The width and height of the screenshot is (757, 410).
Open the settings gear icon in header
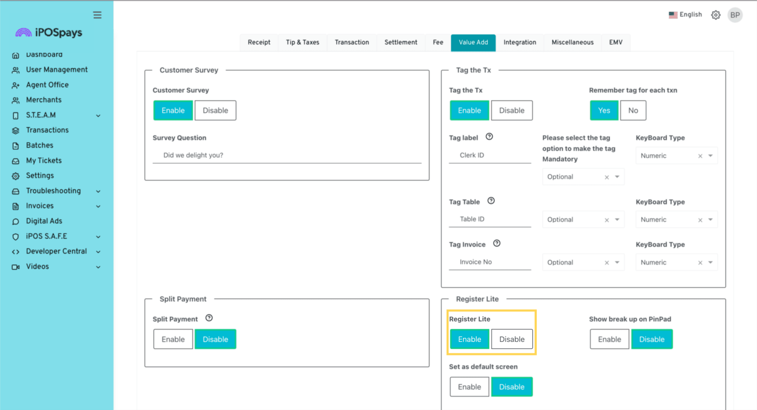click(x=716, y=15)
